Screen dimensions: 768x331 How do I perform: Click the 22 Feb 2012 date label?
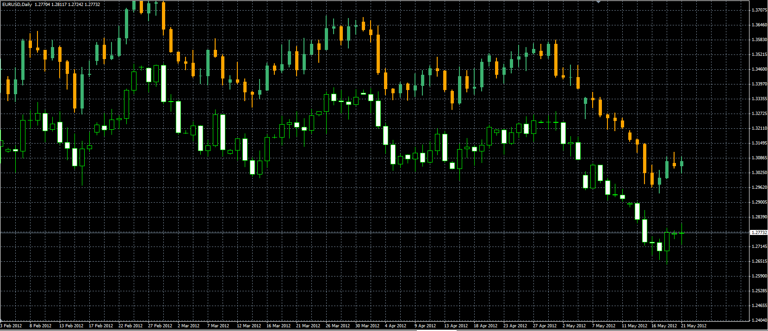[130, 326]
